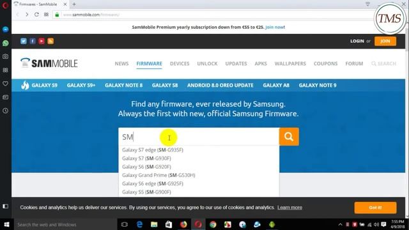
Task: Open Task View on taskbar
Action: (x=125, y=224)
